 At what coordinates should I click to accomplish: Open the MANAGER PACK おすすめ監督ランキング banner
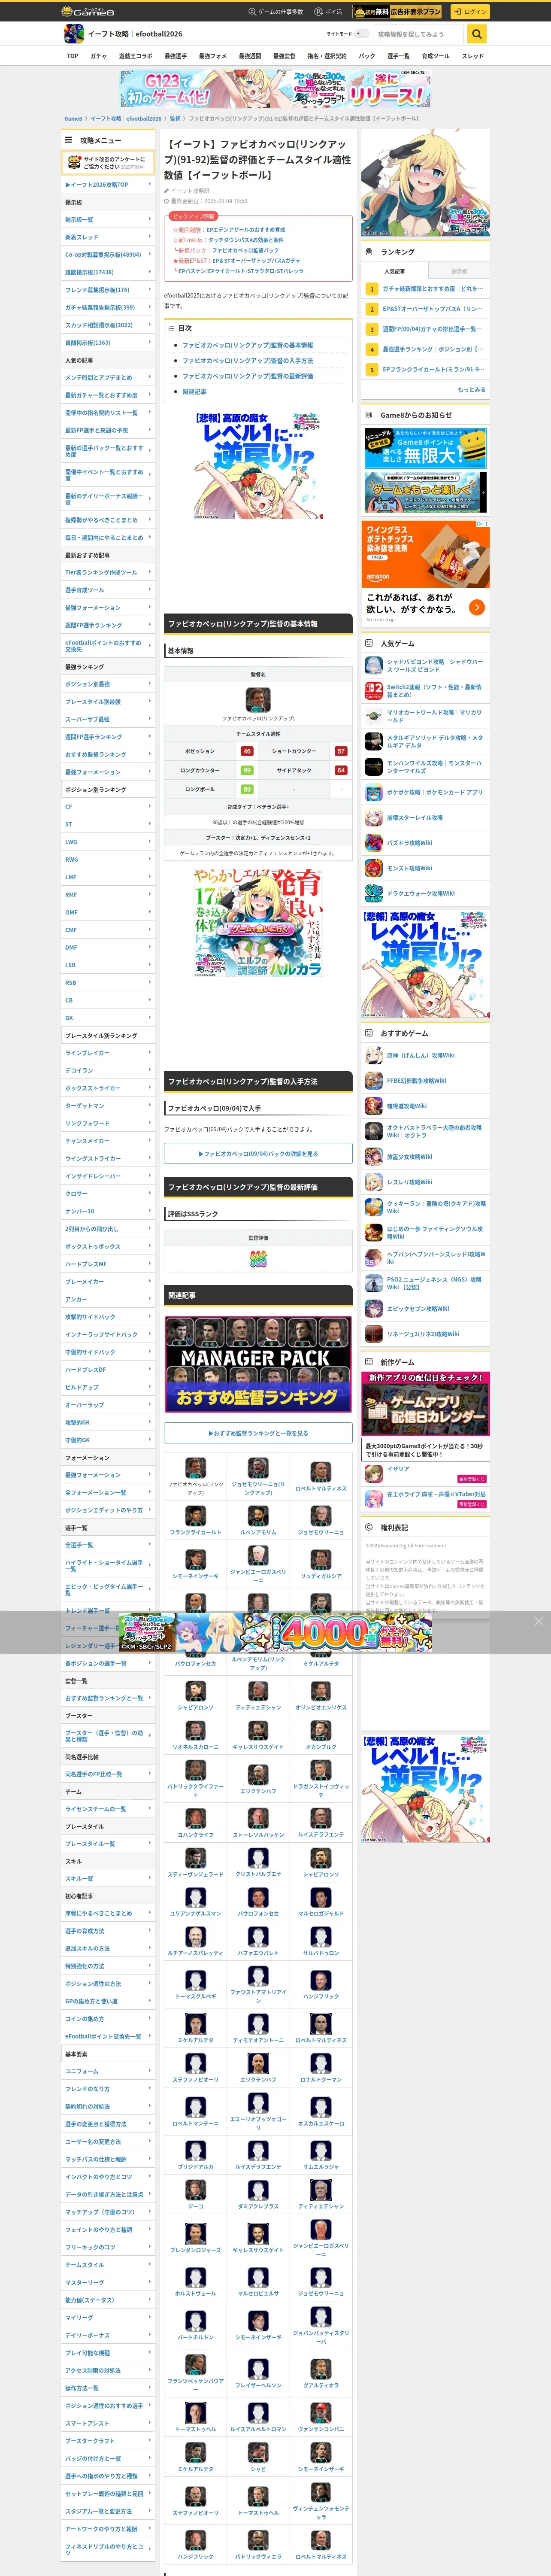[x=258, y=1365]
